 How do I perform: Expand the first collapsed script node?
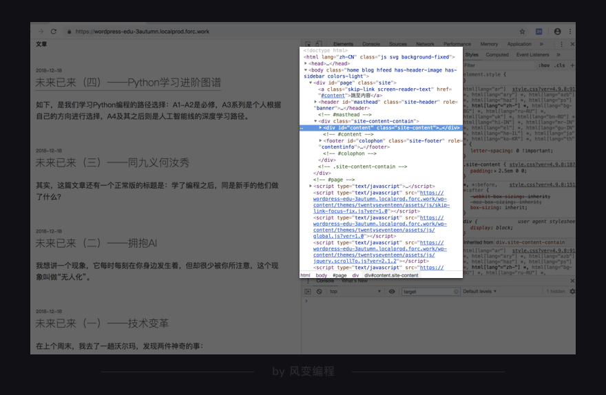(311, 186)
